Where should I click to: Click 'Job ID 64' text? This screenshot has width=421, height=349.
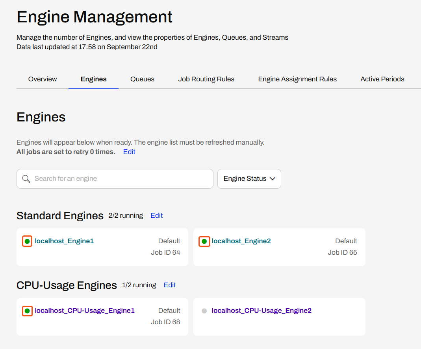coord(165,253)
